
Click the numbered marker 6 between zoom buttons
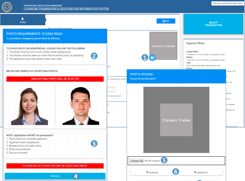point(176,171)
